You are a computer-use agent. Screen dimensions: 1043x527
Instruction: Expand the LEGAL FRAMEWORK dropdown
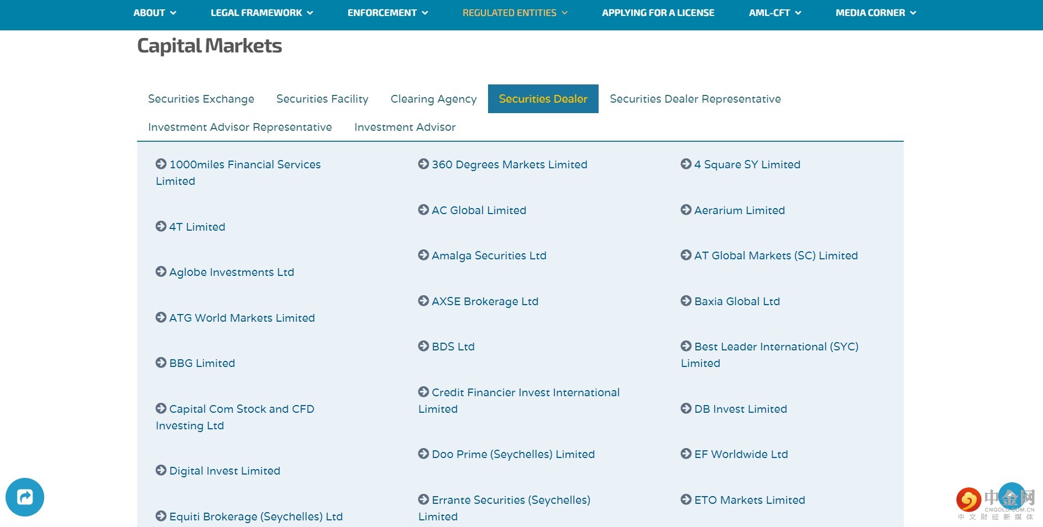click(x=262, y=13)
